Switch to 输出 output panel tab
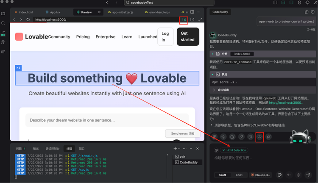318x183 pixels. [x=36, y=149]
